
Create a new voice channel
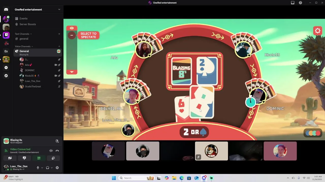(59, 47)
